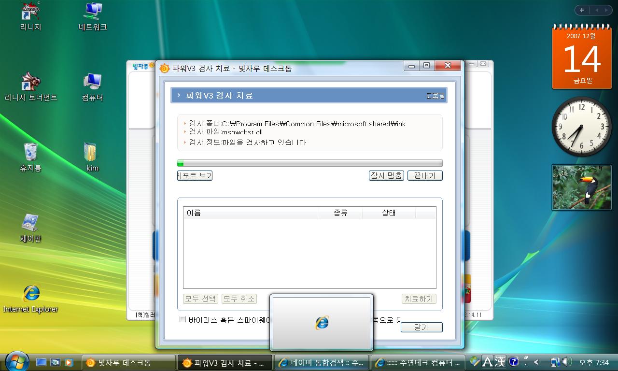Switch to 주연테크 컴퓨터 taskbar button
The width and height of the screenshot is (618, 371).
click(419, 362)
